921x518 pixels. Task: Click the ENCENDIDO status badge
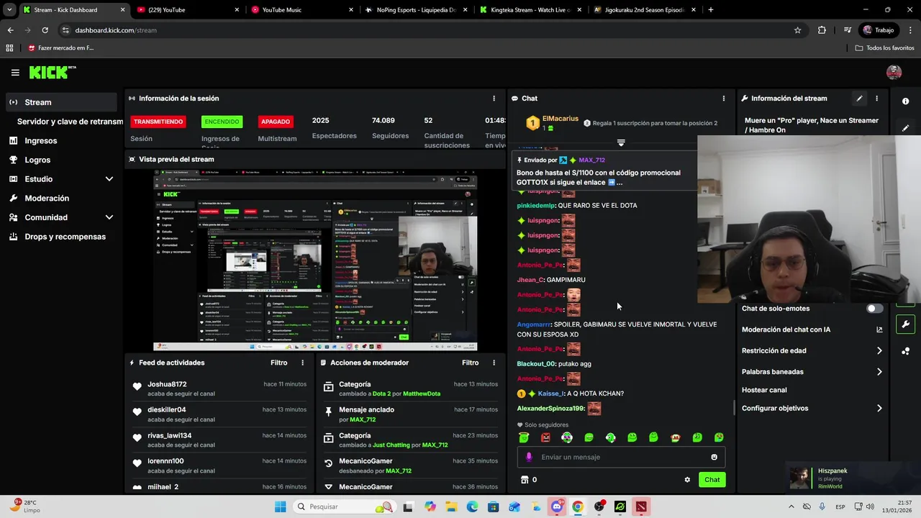click(x=222, y=122)
